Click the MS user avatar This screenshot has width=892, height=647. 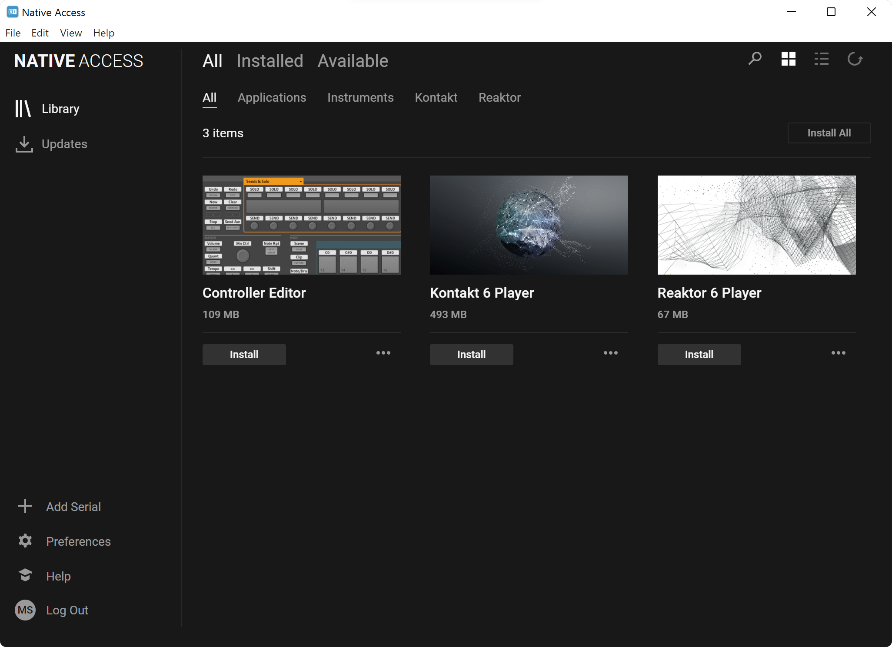tap(25, 610)
